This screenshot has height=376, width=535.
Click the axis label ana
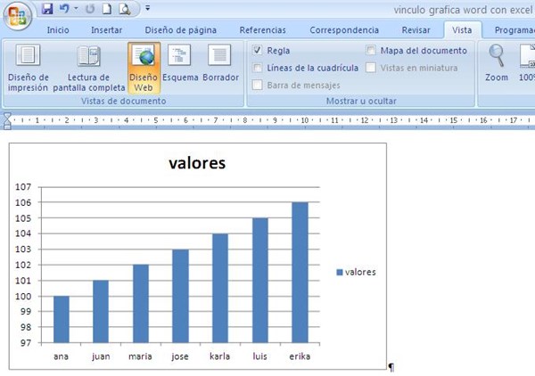61,356
